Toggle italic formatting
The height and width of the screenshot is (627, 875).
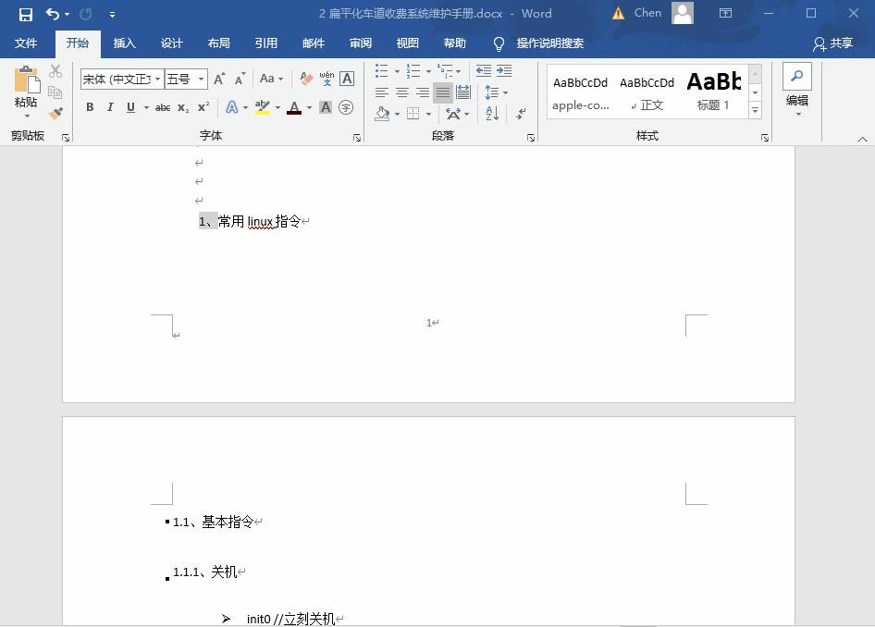point(111,107)
